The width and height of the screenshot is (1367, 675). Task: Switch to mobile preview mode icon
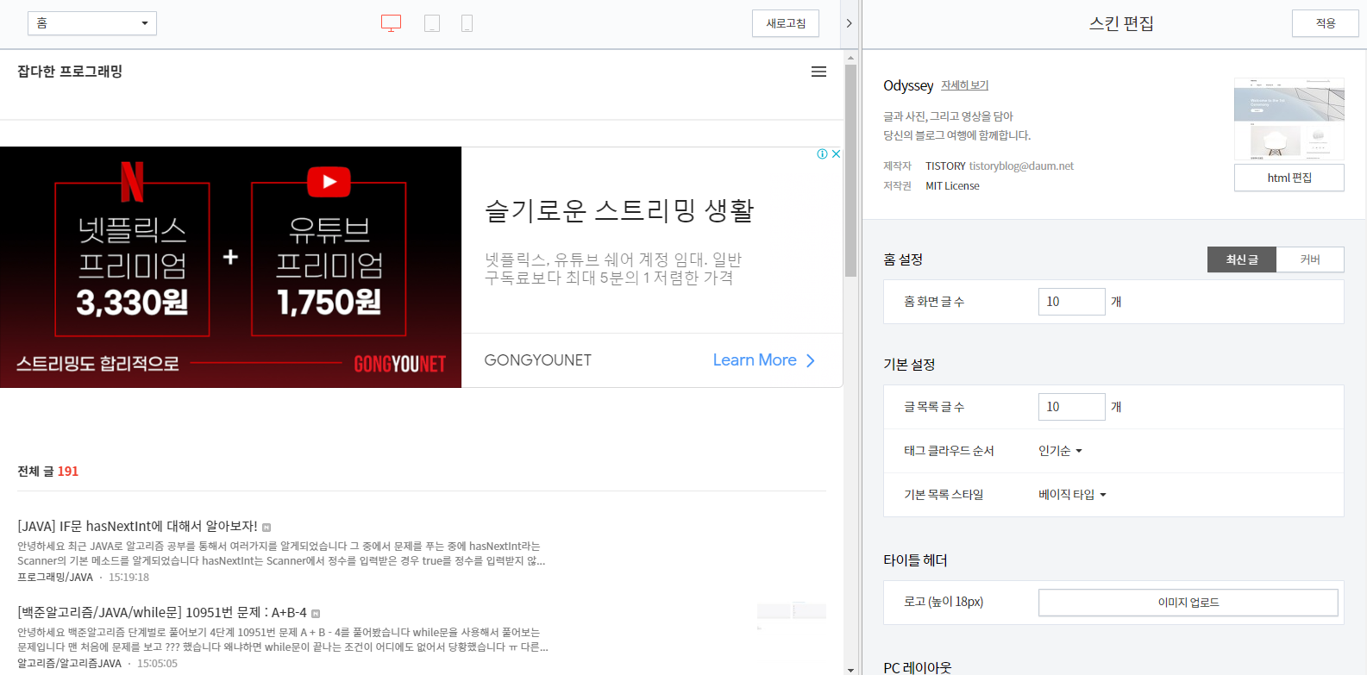[x=467, y=23]
